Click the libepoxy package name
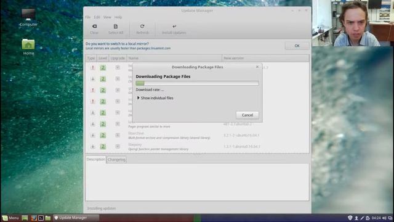This screenshot has width=394, height=222. [135, 144]
